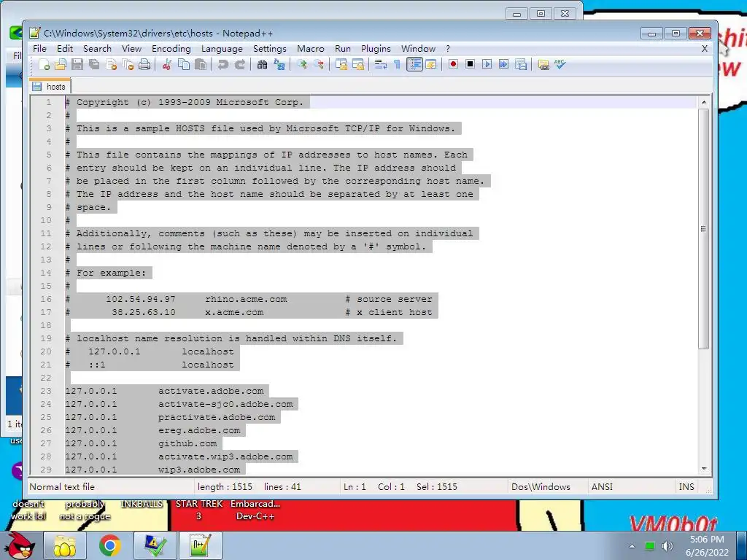Image resolution: width=747 pixels, height=560 pixels.
Task: Open the File menu
Action: pos(39,49)
